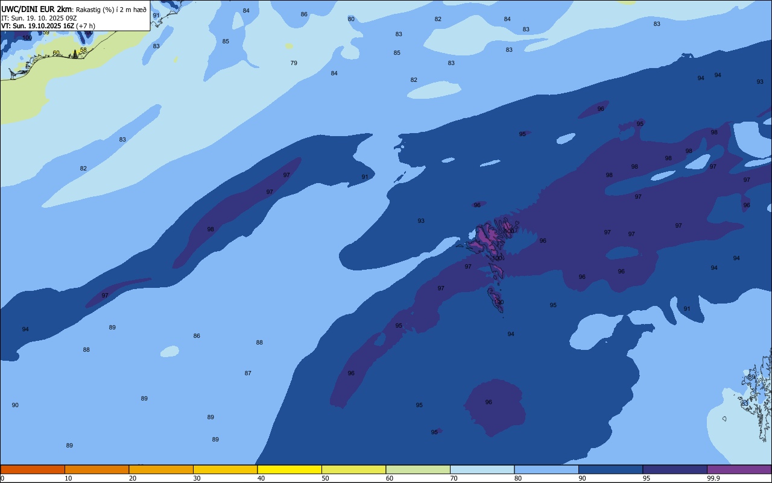Click the legend tick label '10'
This screenshot has height=483, width=772.
tap(68, 478)
